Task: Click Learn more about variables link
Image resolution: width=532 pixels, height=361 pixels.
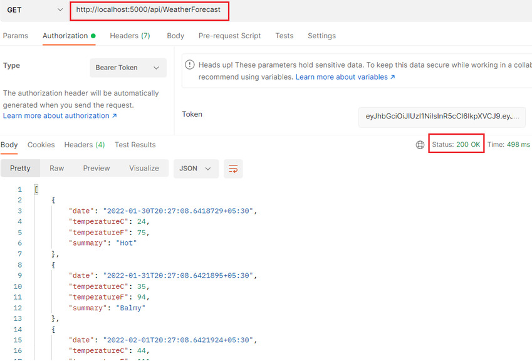Action: [345, 77]
